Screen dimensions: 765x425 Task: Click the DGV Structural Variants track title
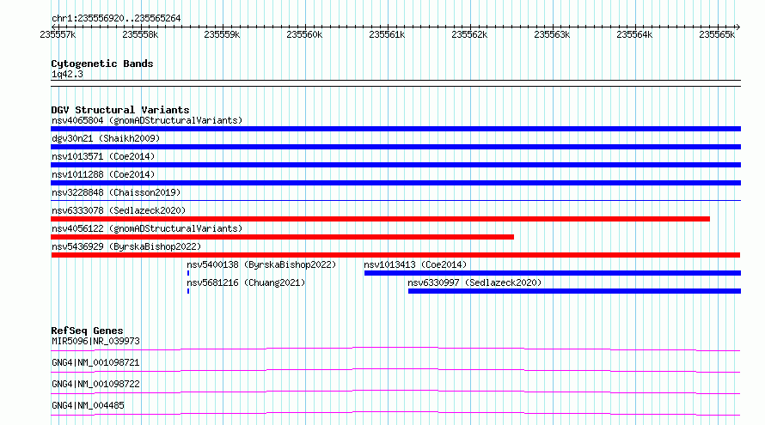120,110
